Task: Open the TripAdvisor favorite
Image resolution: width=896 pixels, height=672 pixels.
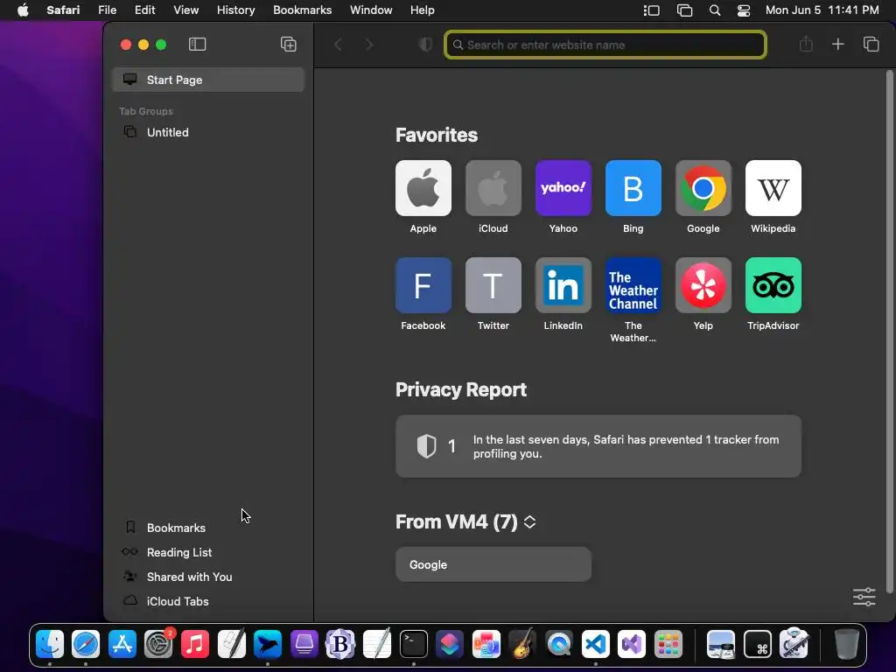Action: click(773, 285)
